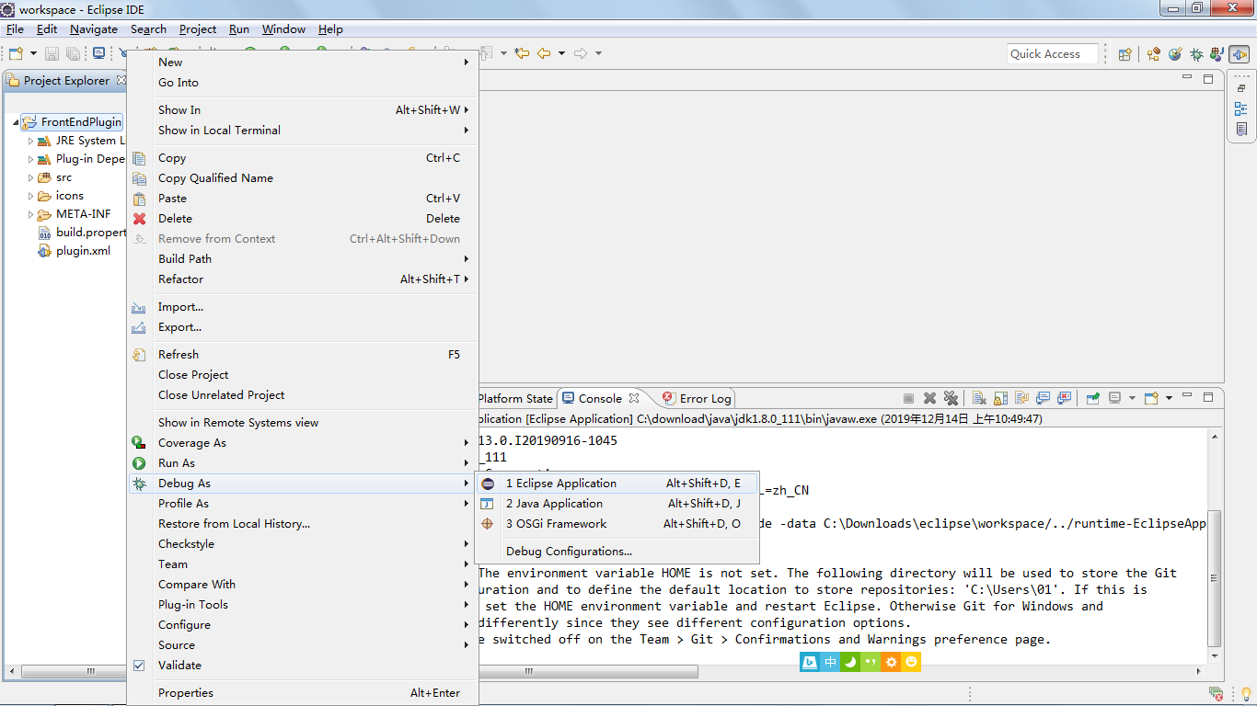Expand the JRE System Library node
1257x706 pixels.
point(30,141)
